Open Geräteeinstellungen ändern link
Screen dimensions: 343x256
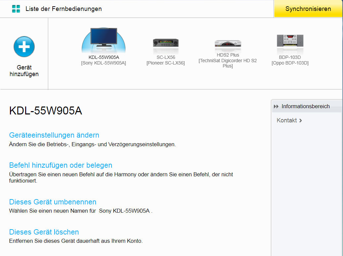click(x=54, y=135)
